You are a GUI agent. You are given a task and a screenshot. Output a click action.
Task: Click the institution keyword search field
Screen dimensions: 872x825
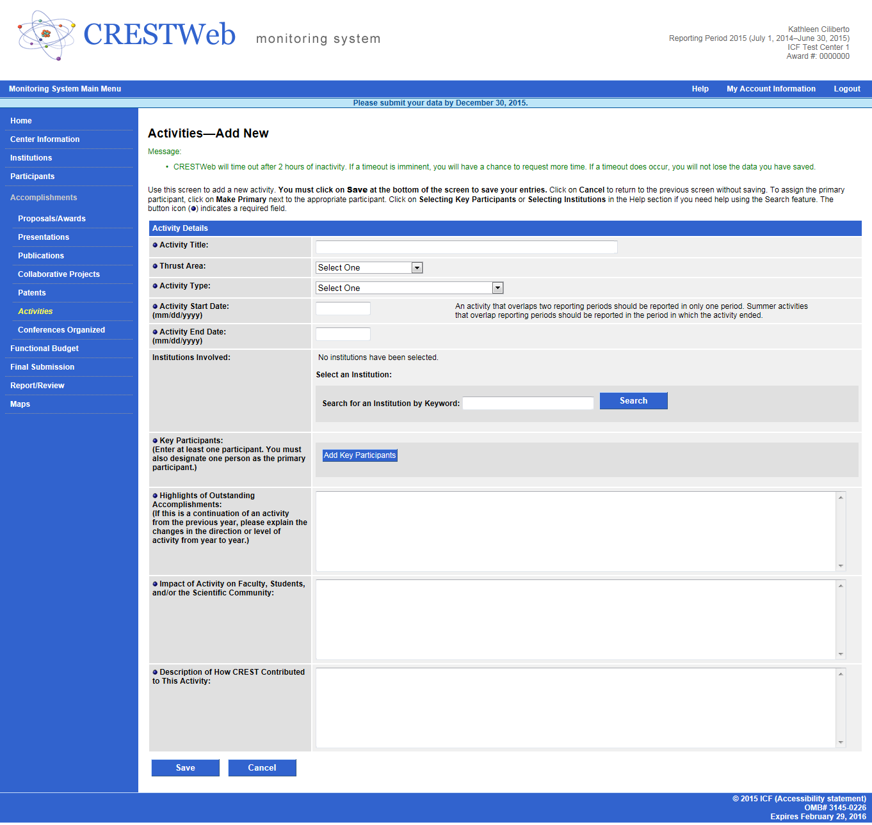tap(528, 403)
